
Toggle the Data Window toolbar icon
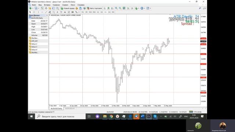[x=46, y=8]
